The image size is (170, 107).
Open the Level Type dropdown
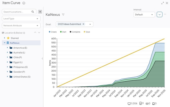coord(21,19)
